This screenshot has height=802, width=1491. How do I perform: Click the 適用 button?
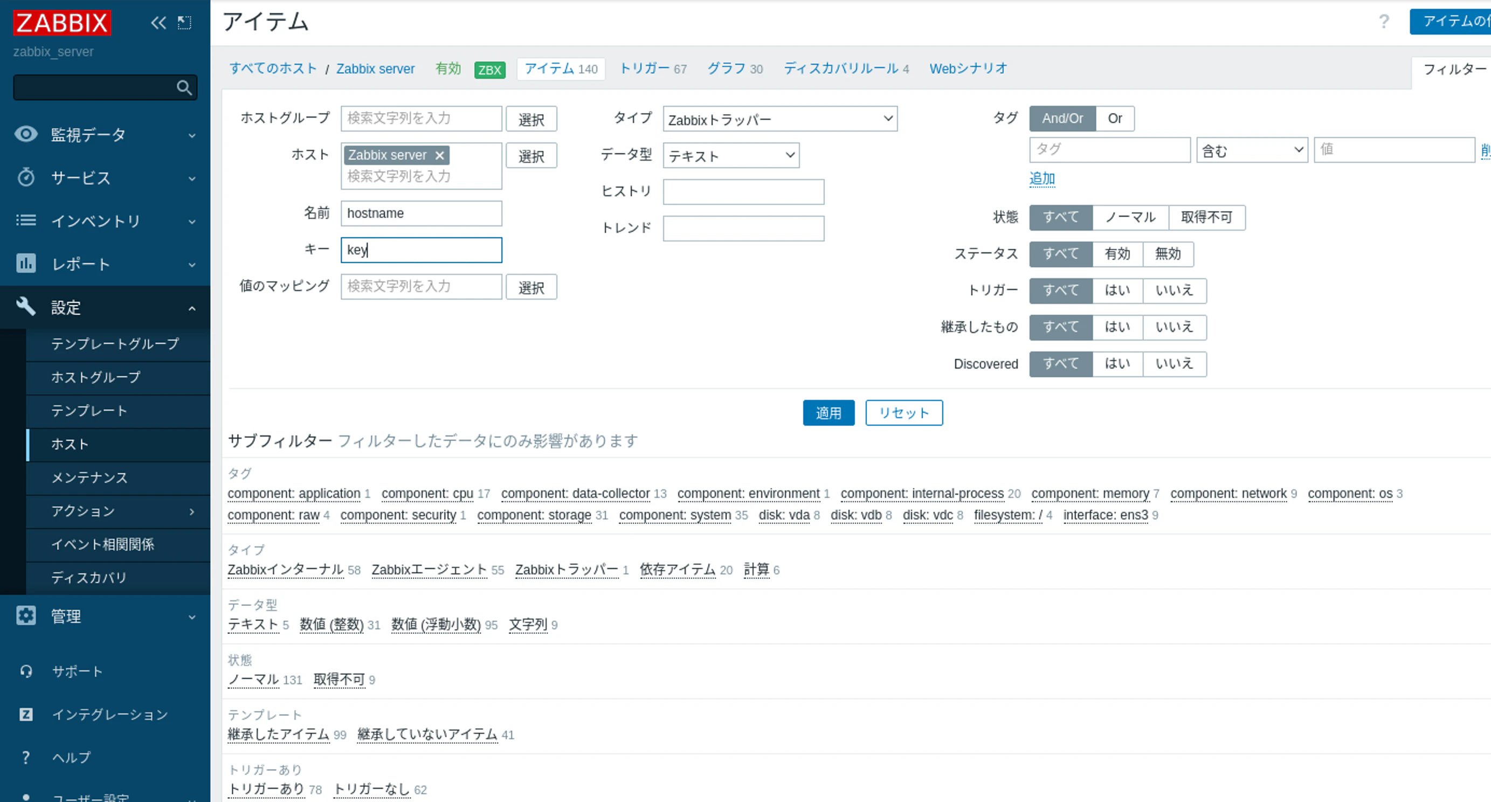click(x=829, y=412)
